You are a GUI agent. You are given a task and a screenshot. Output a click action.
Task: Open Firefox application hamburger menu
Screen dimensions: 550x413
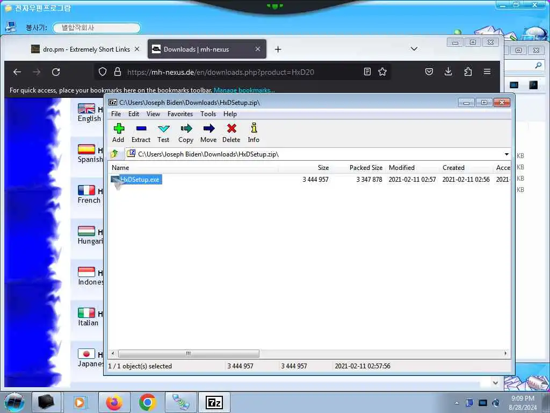(487, 72)
